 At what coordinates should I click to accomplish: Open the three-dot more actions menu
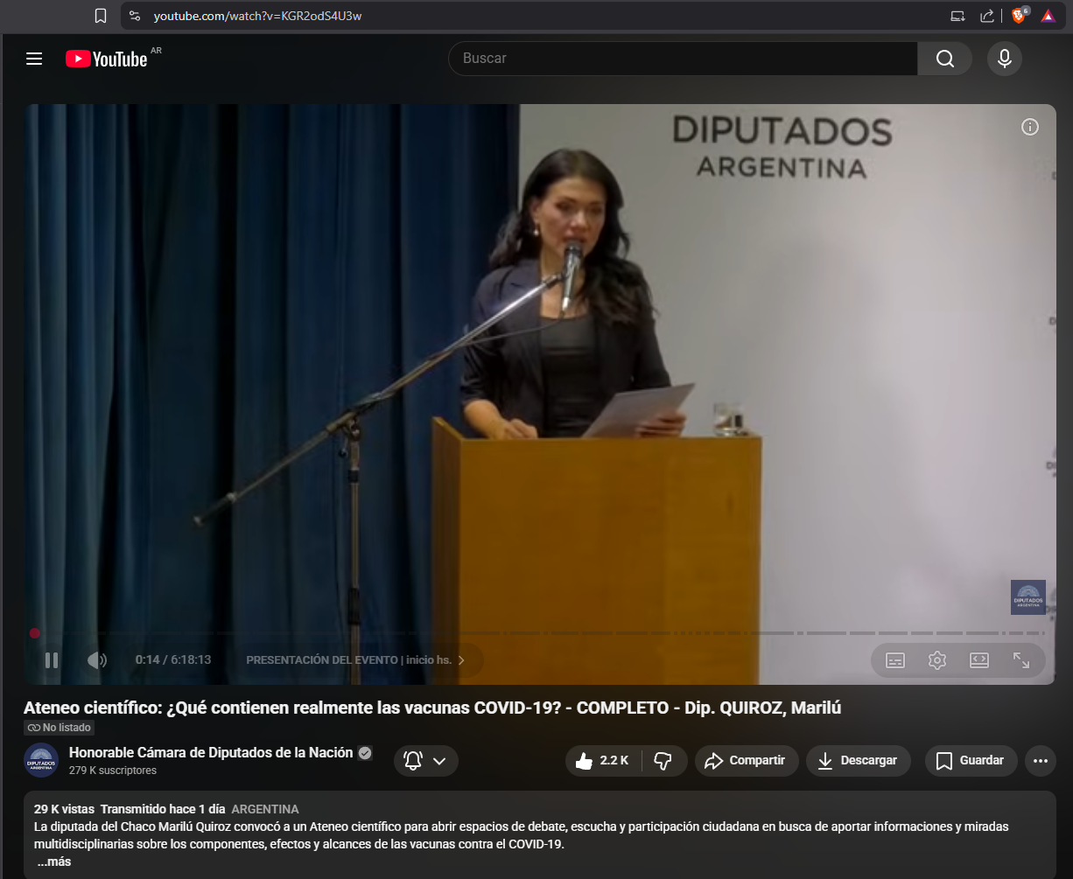1040,761
